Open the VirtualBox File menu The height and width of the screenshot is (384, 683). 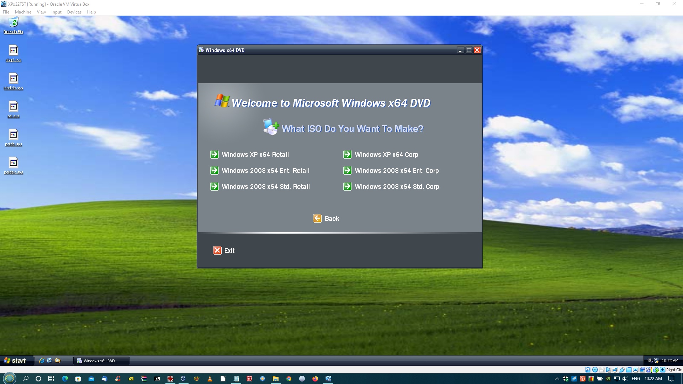[6, 12]
